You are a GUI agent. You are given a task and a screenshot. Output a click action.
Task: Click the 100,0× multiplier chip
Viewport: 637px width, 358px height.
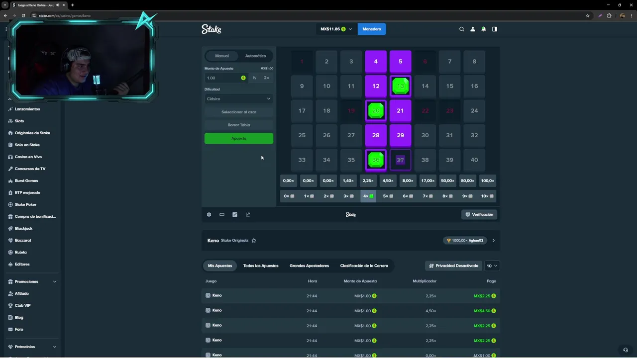(488, 180)
